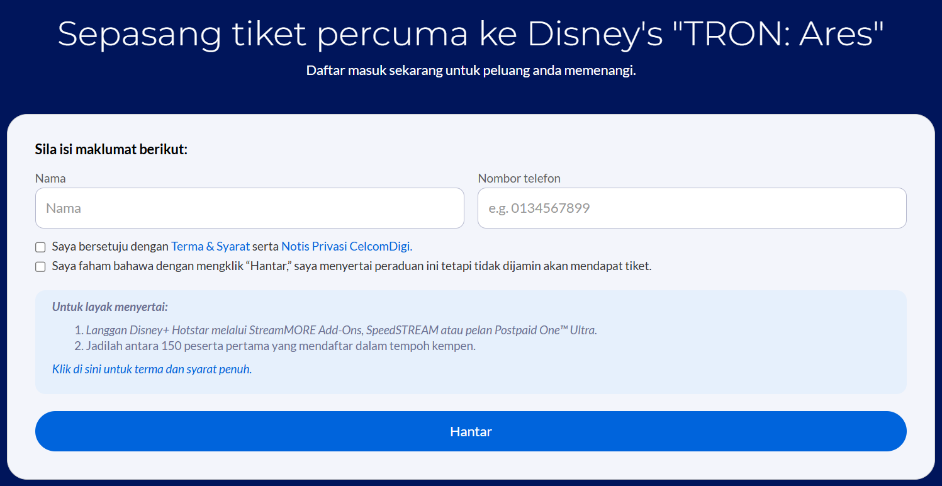Viewport: 942px width, 486px height.
Task: Click the "Daftar masuk sekarang" subtitle text
Action: pyautogui.click(x=471, y=71)
